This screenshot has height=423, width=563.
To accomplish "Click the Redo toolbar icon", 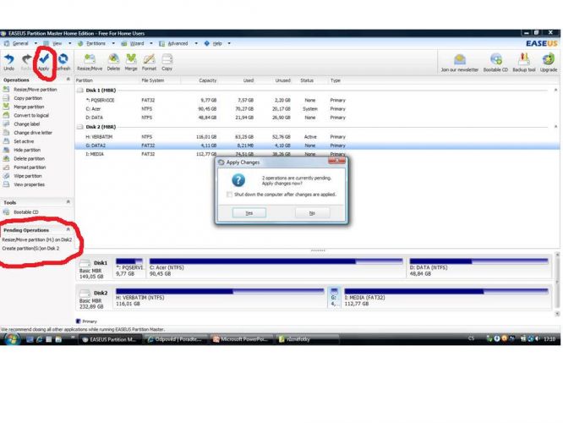I will click(x=26, y=62).
